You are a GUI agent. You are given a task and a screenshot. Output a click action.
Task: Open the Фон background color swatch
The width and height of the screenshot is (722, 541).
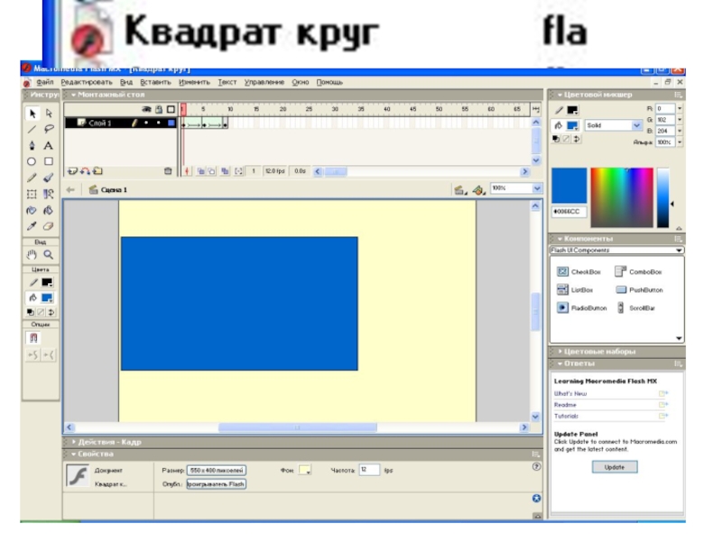pyautogui.click(x=305, y=470)
